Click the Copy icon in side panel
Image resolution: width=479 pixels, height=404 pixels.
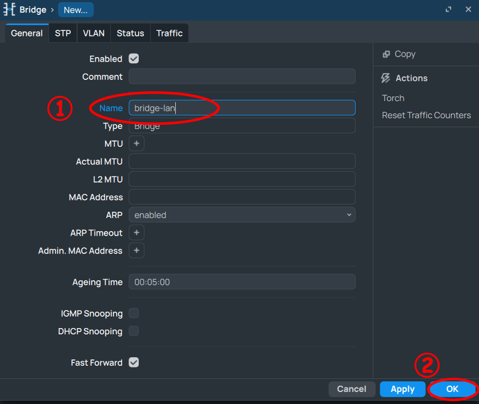point(386,54)
